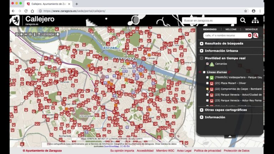Open the Aviso Legal footer link
Viewport: 274px width, 154px height.
[184, 150]
